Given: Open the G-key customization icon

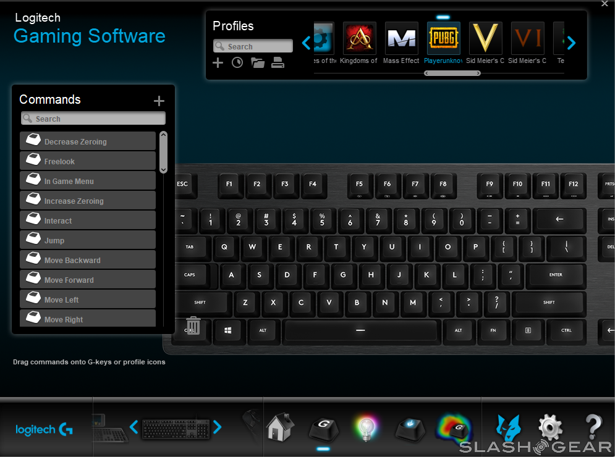Looking at the screenshot, I should pyautogui.click(x=324, y=429).
